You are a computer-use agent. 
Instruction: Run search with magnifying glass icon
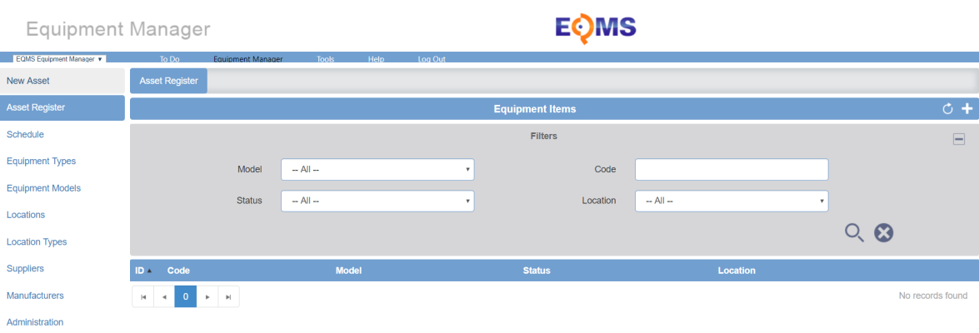[x=855, y=233]
